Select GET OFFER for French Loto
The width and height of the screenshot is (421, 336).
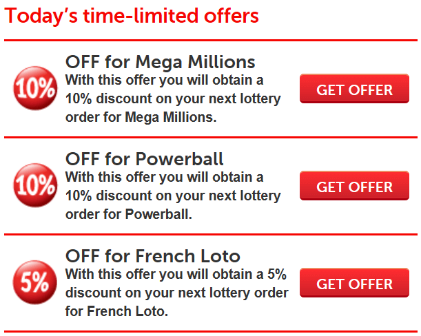pyautogui.click(x=354, y=283)
